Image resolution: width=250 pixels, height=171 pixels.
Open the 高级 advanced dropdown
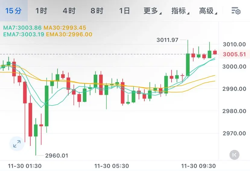tap(208, 11)
